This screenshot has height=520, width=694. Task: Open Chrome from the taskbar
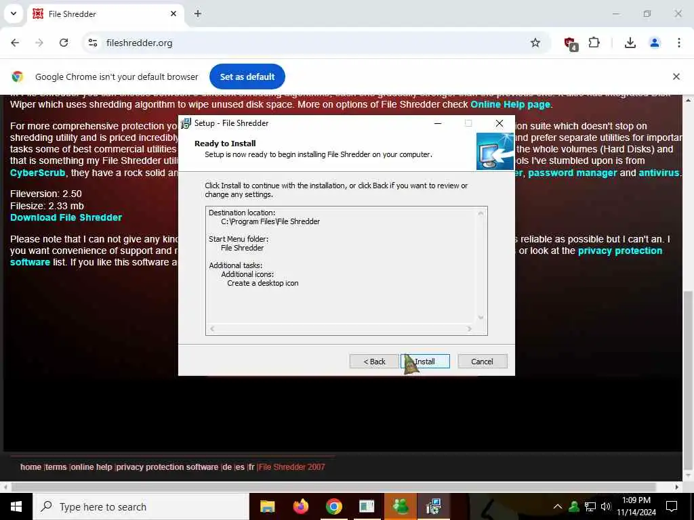pos(333,506)
